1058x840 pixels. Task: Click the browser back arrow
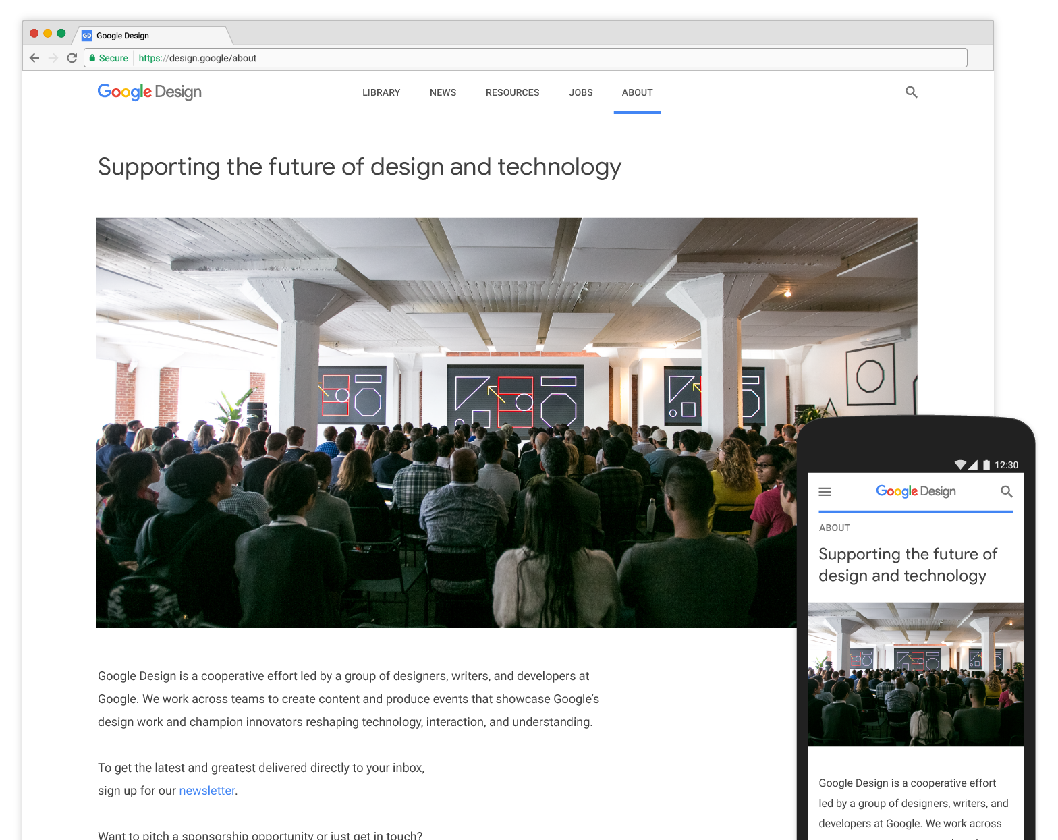(35, 58)
